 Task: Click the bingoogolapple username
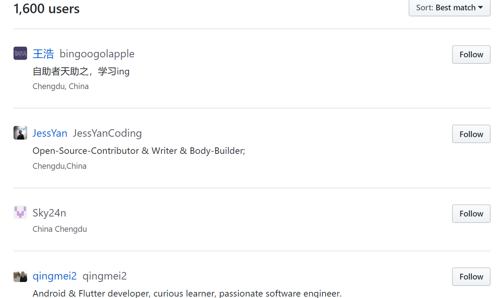[x=97, y=54]
